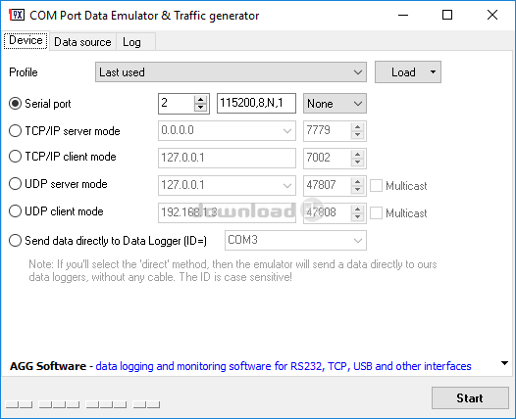Image resolution: width=516 pixels, height=419 pixels.
Task: Open the Log tab
Action: point(131,42)
